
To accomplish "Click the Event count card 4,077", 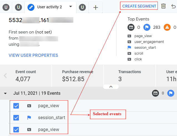I will 26,76.
